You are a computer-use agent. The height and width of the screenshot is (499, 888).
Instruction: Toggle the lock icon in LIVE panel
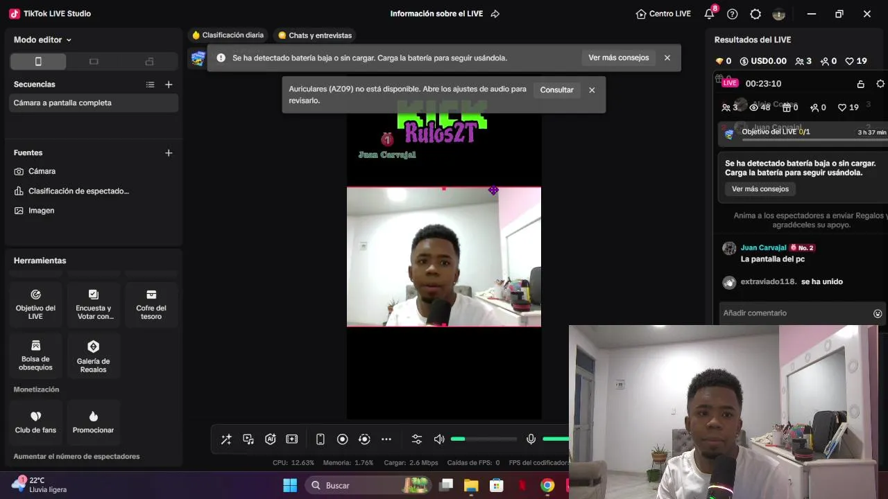coord(860,84)
